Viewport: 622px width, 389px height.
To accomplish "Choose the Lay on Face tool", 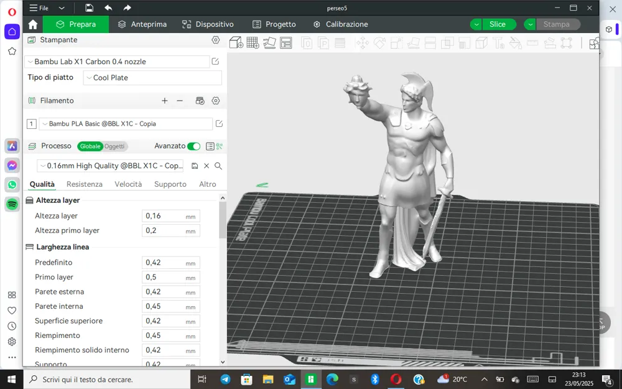I will 414,43.
